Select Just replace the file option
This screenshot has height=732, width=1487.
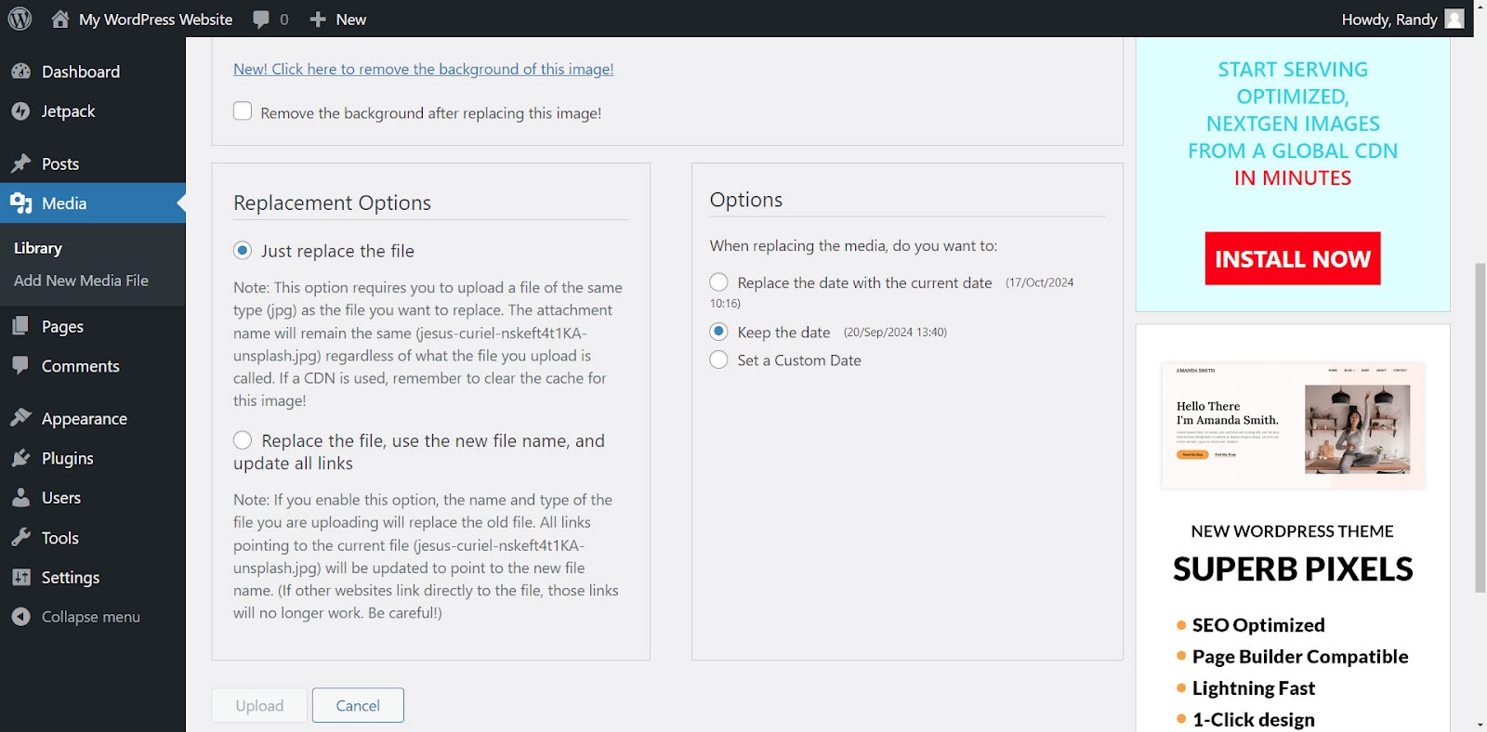point(243,250)
